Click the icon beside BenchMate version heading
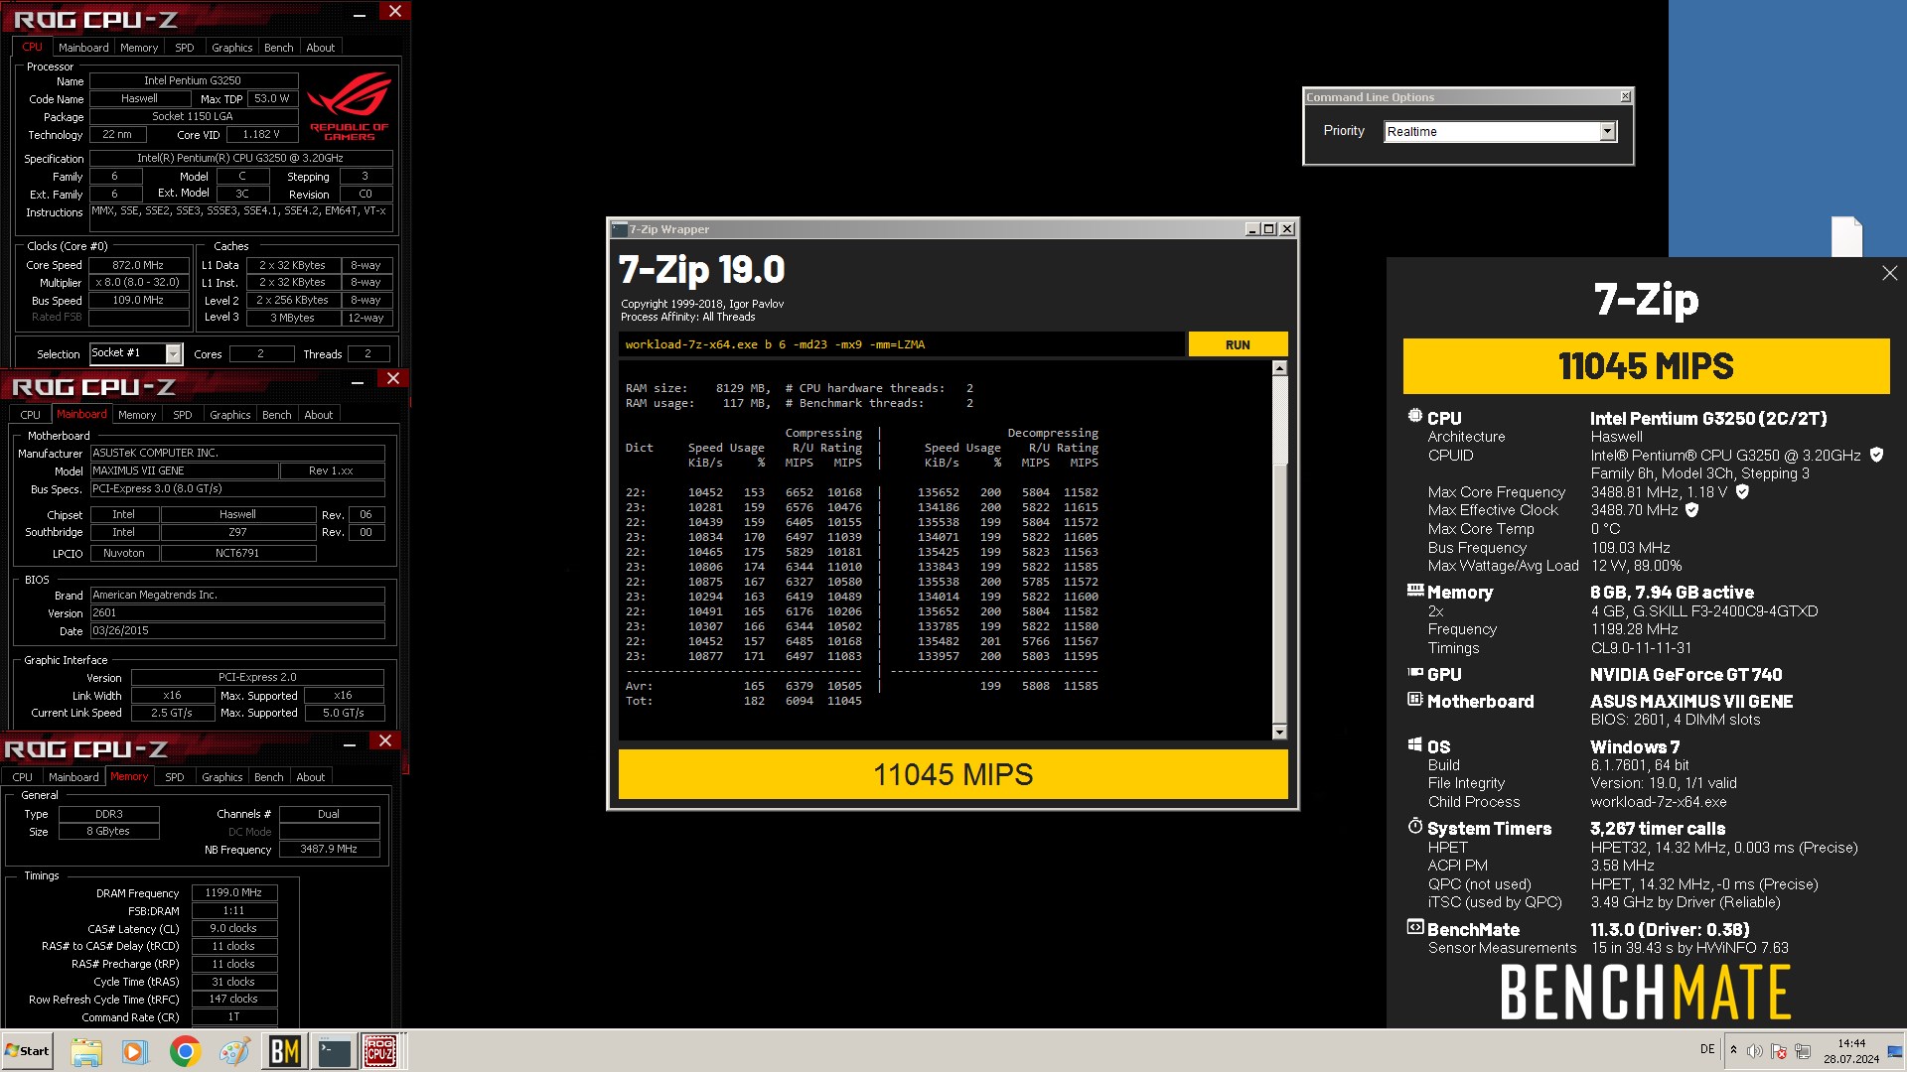The height and width of the screenshot is (1072, 1907). coord(1415,927)
